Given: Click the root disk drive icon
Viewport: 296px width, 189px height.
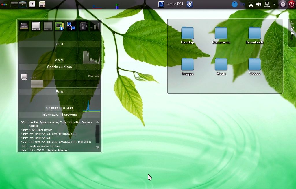Looking at the screenshot, I should click(x=24, y=77).
